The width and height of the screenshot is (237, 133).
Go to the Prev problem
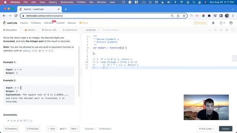[51, 129]
